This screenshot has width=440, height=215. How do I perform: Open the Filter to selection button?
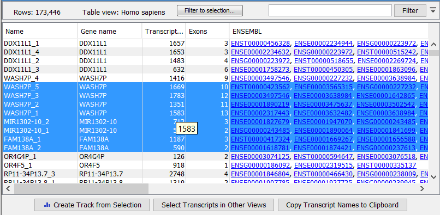210,11
